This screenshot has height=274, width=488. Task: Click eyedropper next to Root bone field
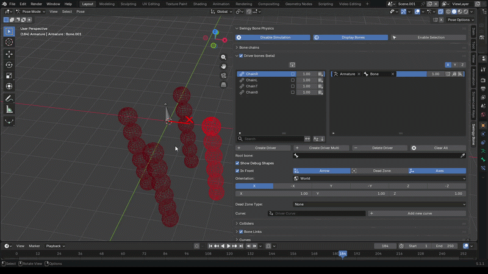click(x=462, y=156)
